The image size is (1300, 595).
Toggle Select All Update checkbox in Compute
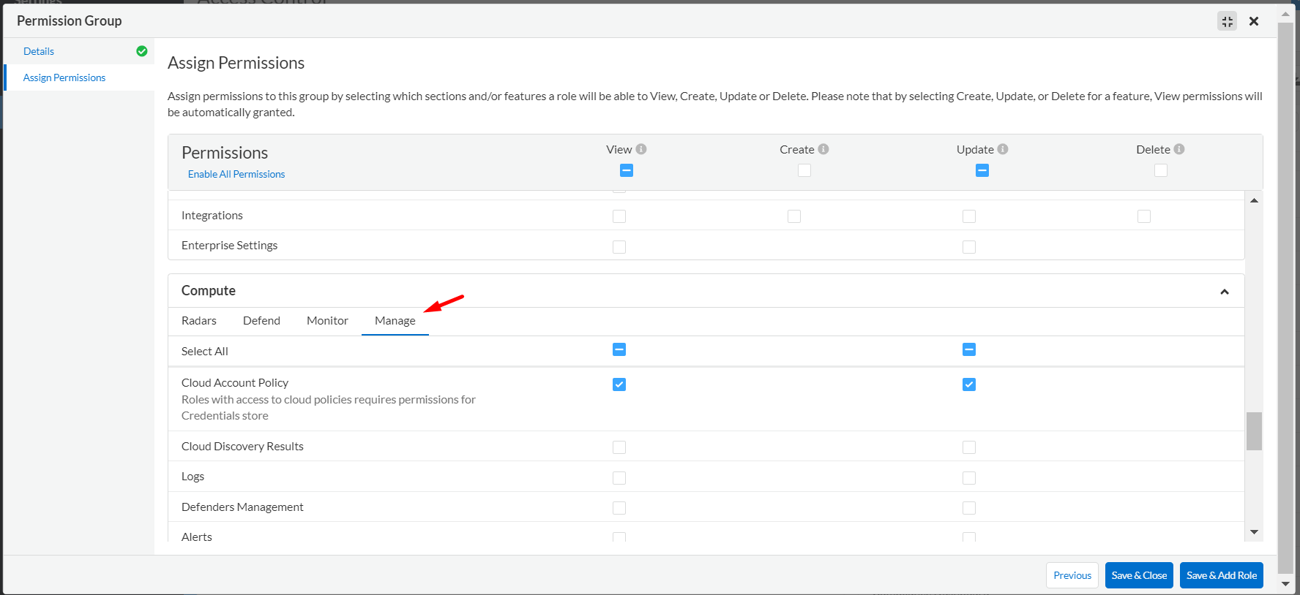pos(969,349)
